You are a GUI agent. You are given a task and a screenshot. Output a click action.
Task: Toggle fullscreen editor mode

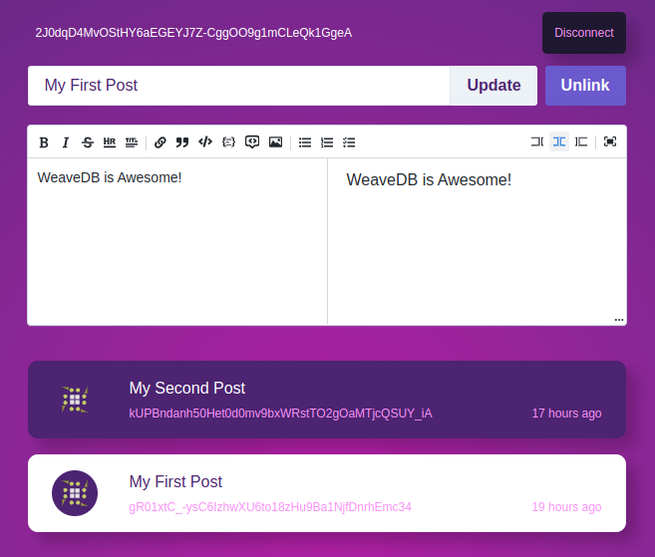click(610, 142)
